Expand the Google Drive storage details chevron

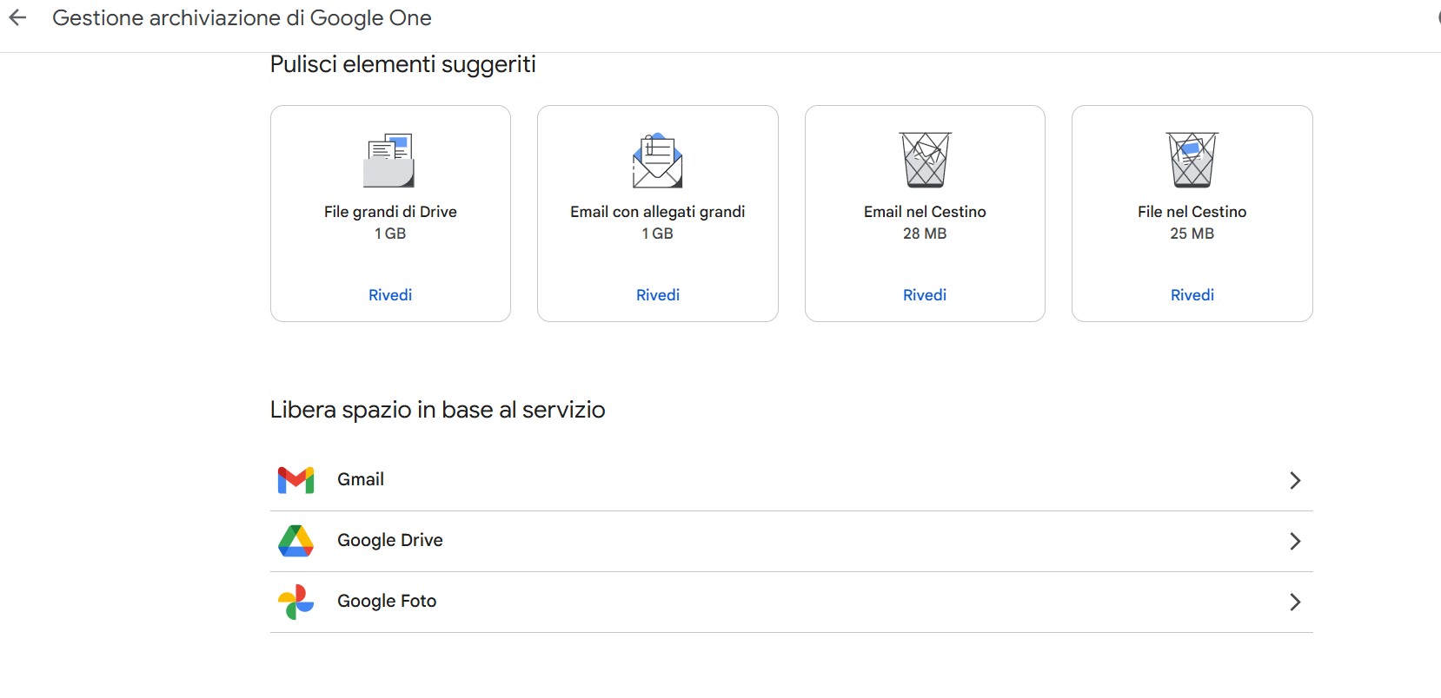coord(1295,541)
